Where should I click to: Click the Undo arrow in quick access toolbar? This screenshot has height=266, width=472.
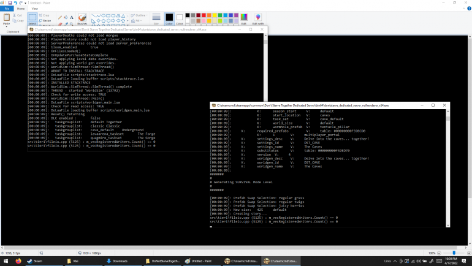15,2
